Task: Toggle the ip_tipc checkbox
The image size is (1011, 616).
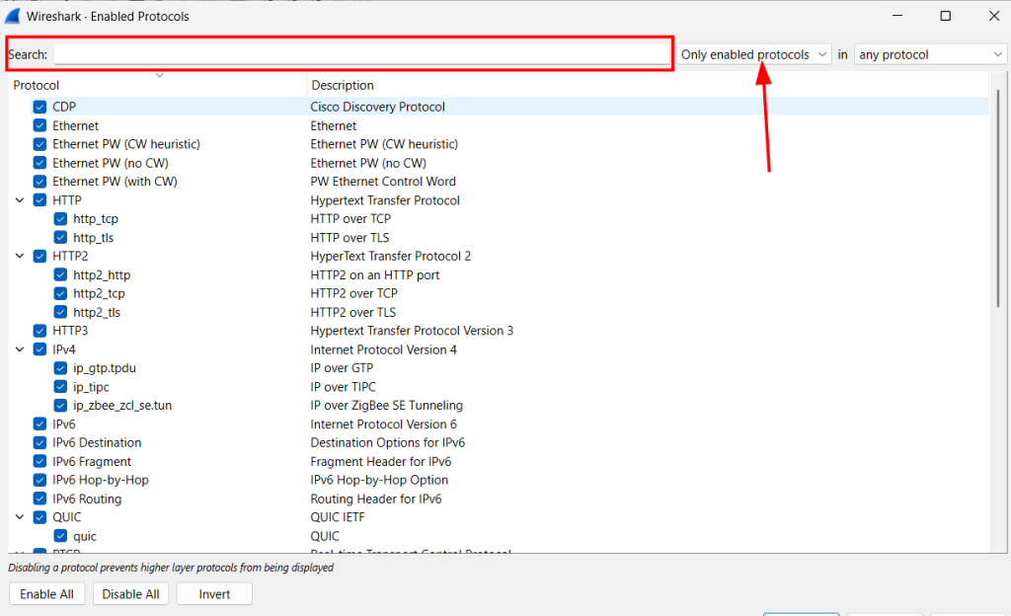Action: pyautogui.click(x=60, y=387)
